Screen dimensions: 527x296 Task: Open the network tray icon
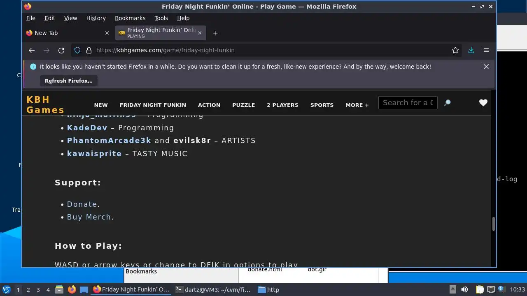pyautogui.click(x=491, y=289)
